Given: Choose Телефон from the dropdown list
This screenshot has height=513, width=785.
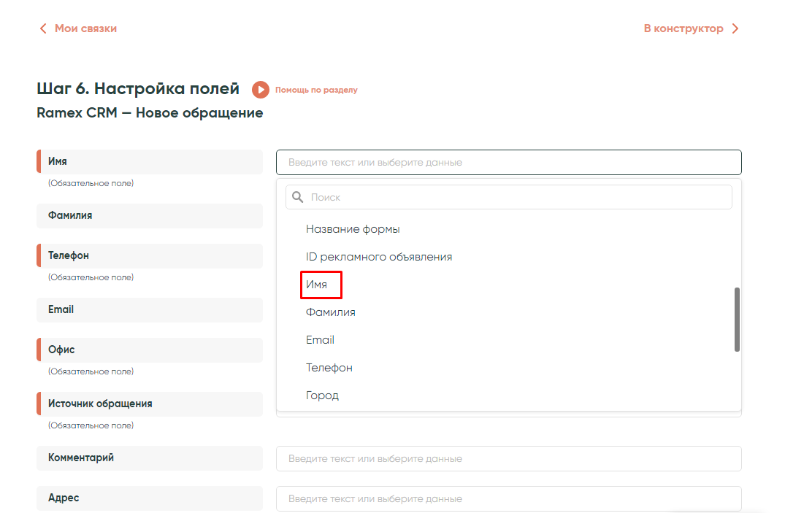Looking at the screenshot, I should tap(329, 368).
